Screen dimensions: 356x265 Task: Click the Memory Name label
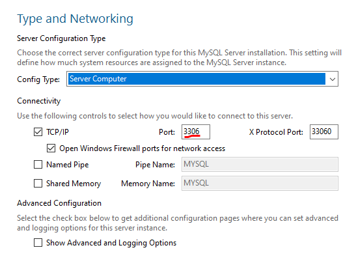pyautogui.click(x=148, y=184)
